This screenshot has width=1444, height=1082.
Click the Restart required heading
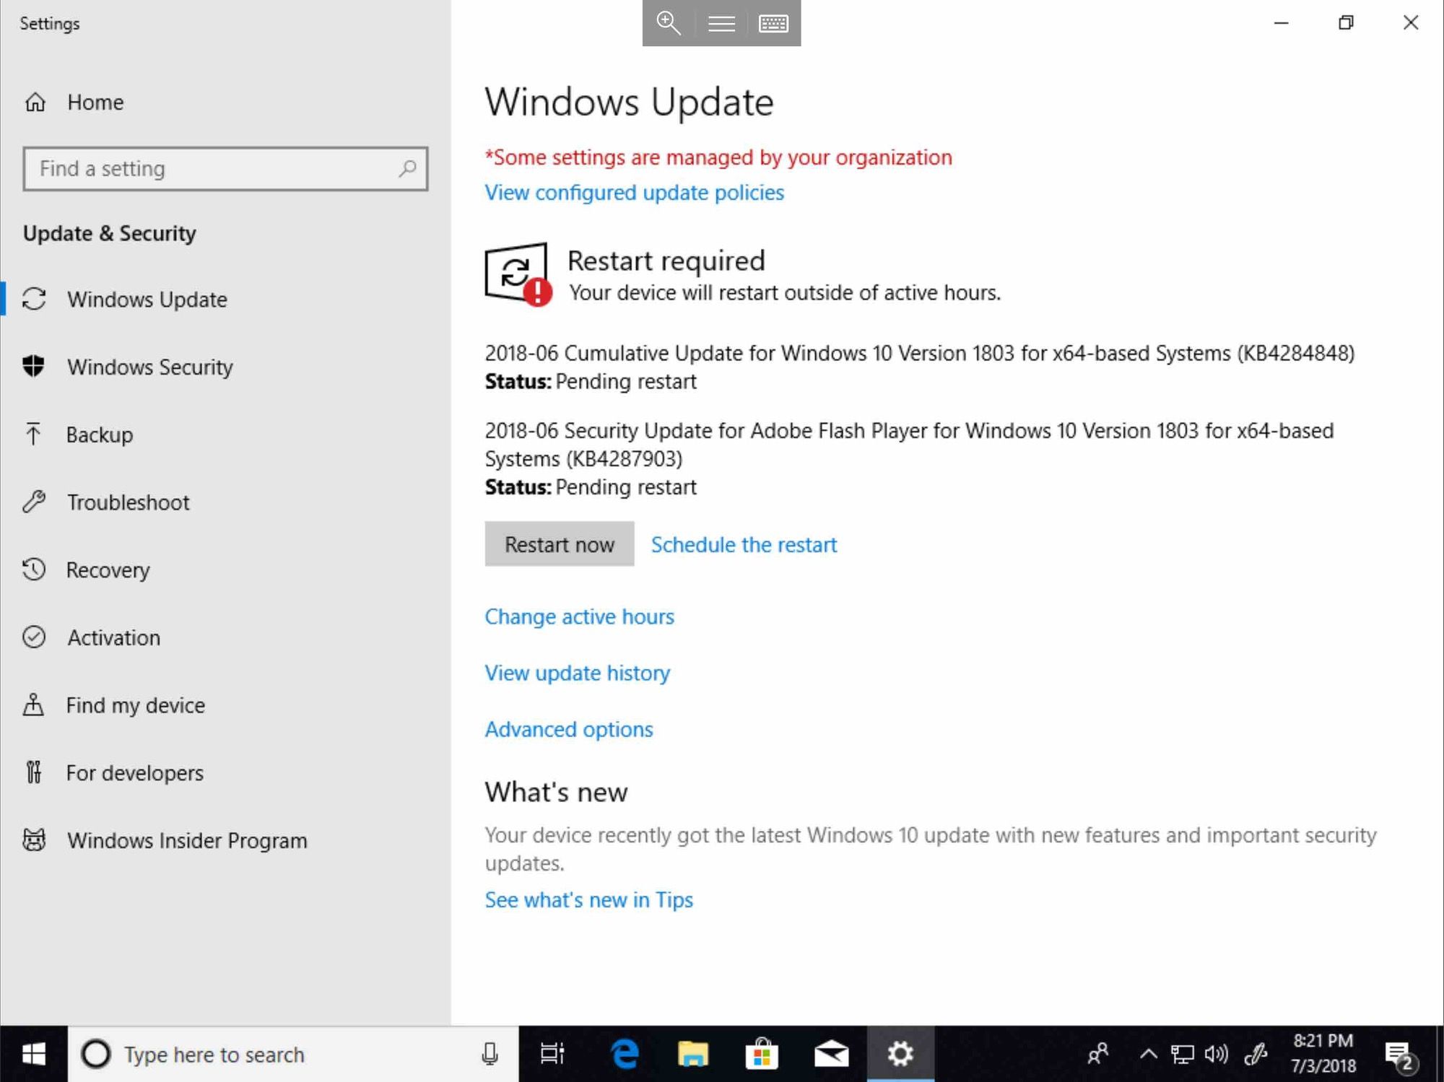tap(666, 261)
